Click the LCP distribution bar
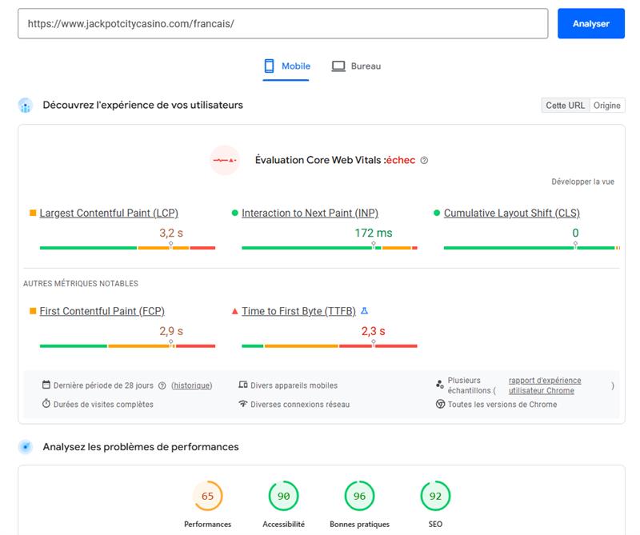This screenshot has width=640, height=535. [x=127, y=248]
